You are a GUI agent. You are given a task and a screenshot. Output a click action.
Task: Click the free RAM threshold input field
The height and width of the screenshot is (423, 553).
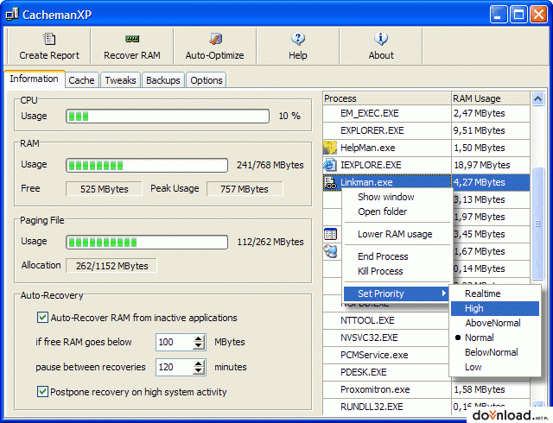[x=175, y=342]
